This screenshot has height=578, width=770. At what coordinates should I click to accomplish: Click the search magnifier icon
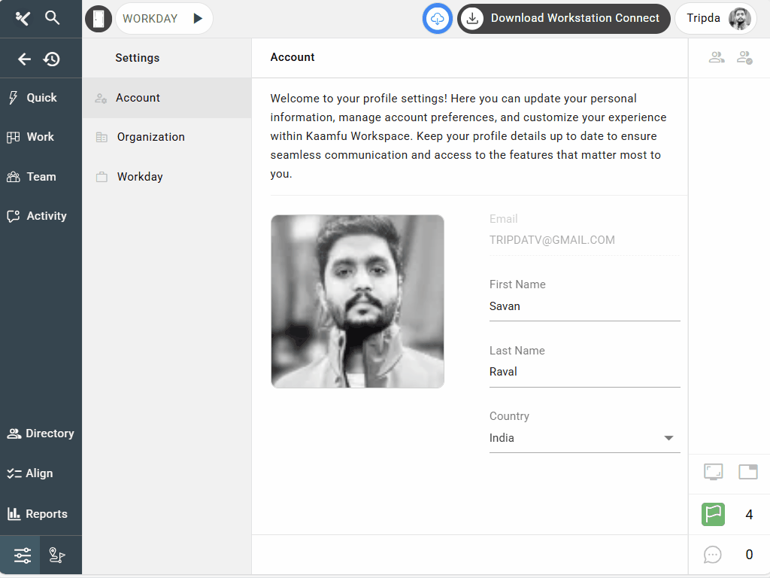(x=52, y=18)
